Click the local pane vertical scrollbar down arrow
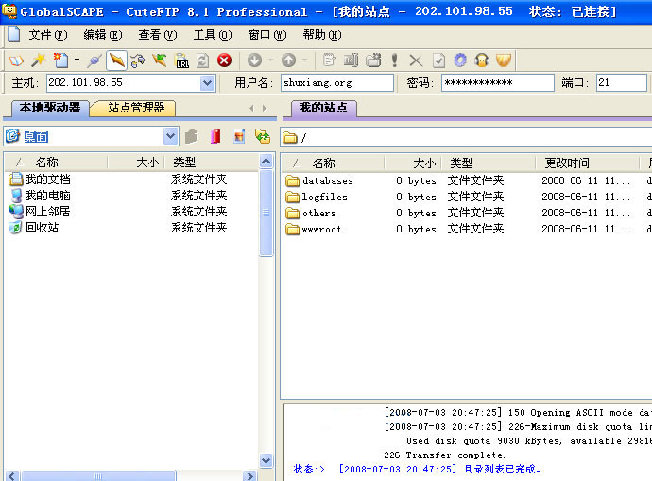Image resolution: width=652 pixels, height=481 pixels. tap(266, 460)
